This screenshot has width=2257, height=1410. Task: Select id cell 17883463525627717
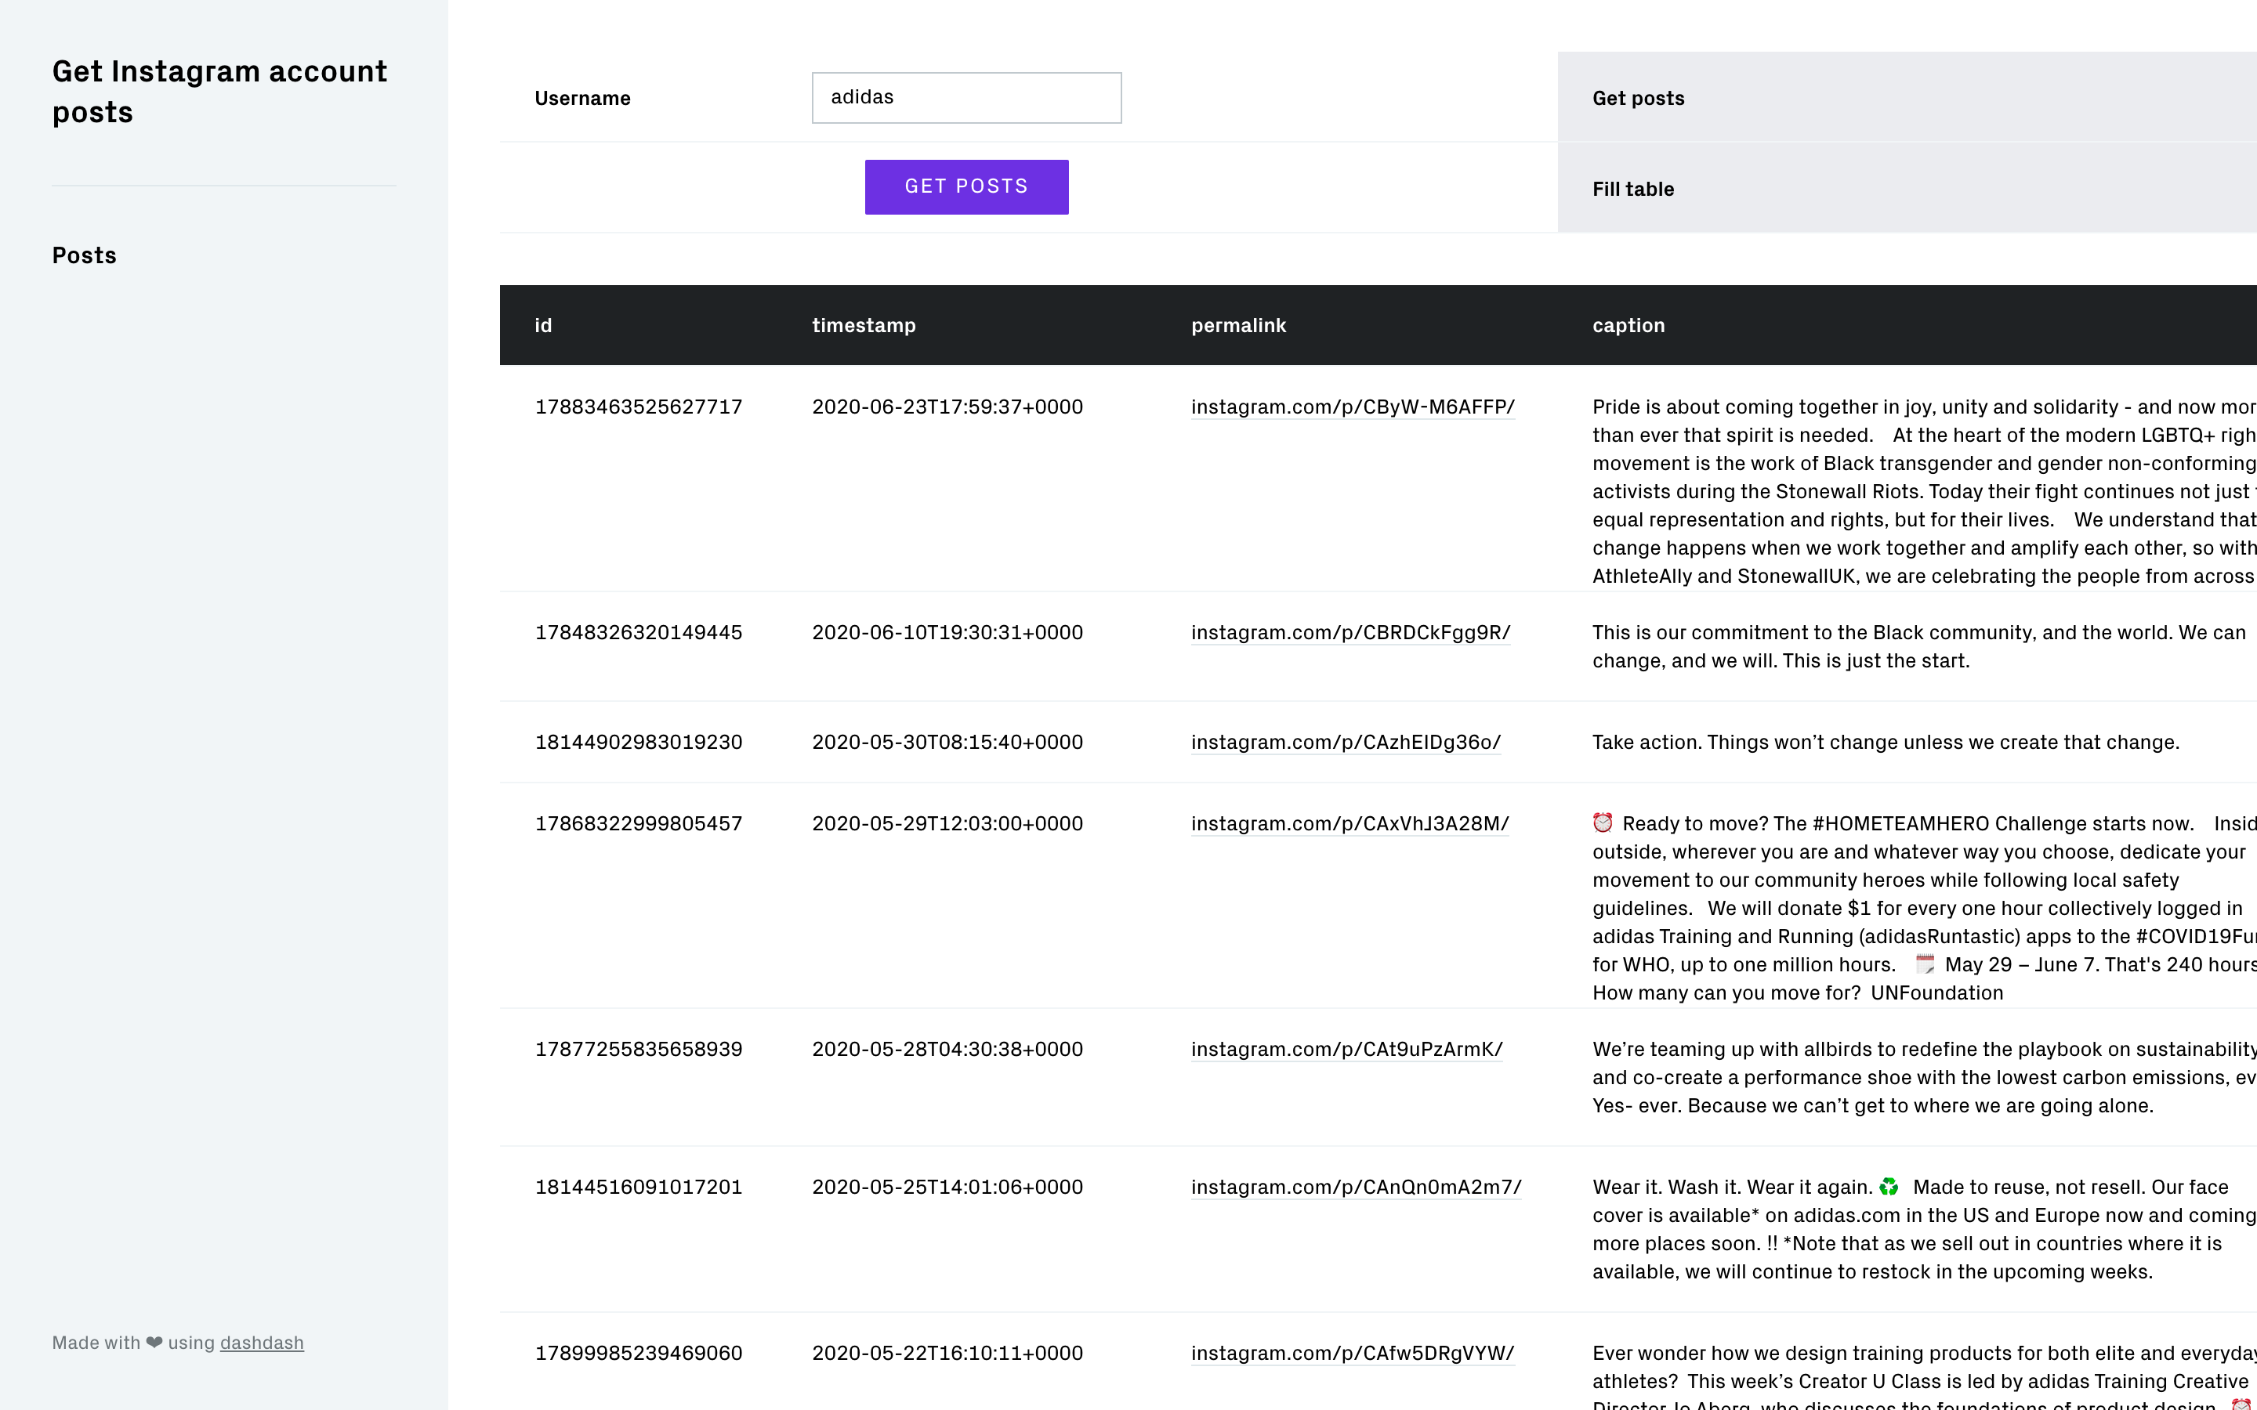[639, 407]
